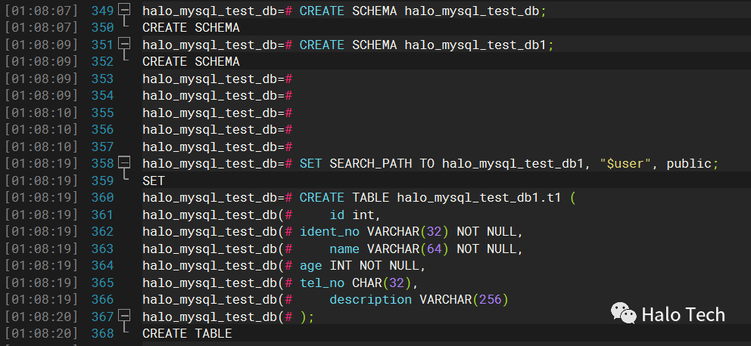The width and height of the screenshot is (751, 346).
Task: Click timestamp [01:08:20] beside line 368
Action: pyautogui.click(x=41, y=334)
